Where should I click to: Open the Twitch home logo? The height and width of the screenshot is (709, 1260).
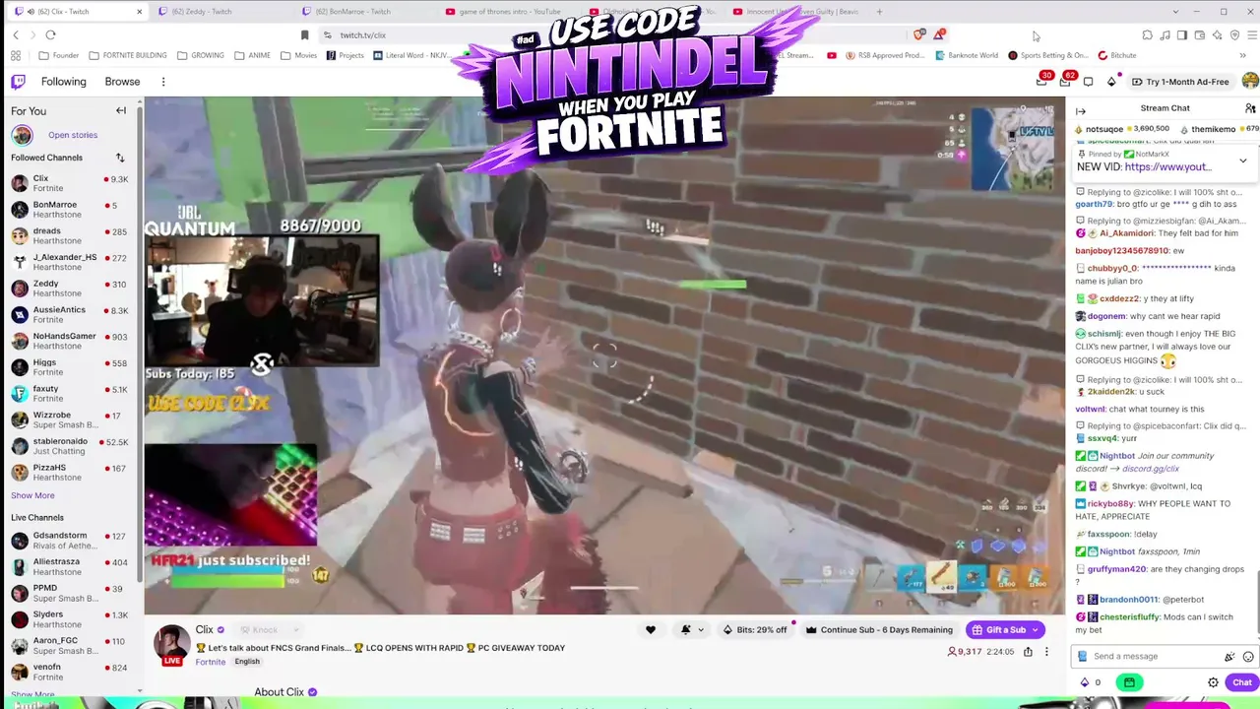tap(18, 82)
